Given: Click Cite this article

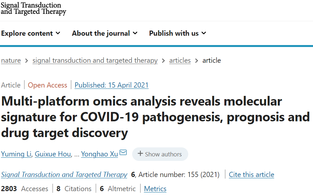Looking at the screenshot, I should point(251,174).
